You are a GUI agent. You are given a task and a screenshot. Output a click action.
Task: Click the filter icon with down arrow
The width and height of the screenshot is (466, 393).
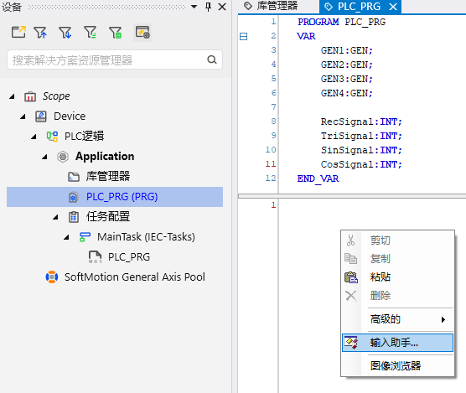[x=65, y=33]
